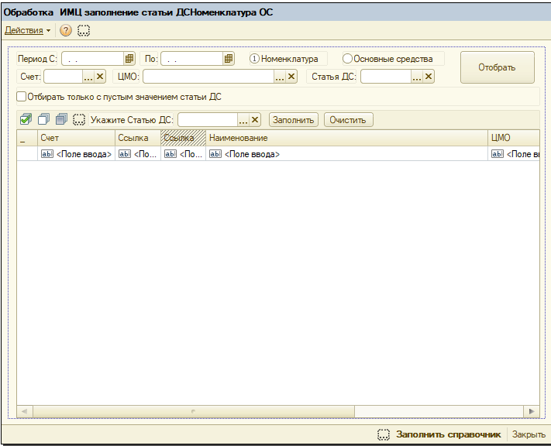The width and height of the screenshot is (551, 446).
Task: Enable filtering only empty Статья ДС values
Action: pyautogui.click(x=22, y=97)
